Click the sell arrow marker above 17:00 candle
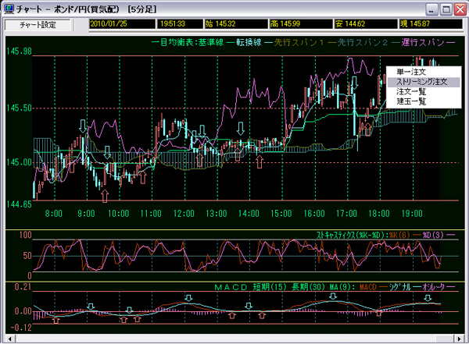This screenshot has height=344, width=469. [x=354, y=83]
